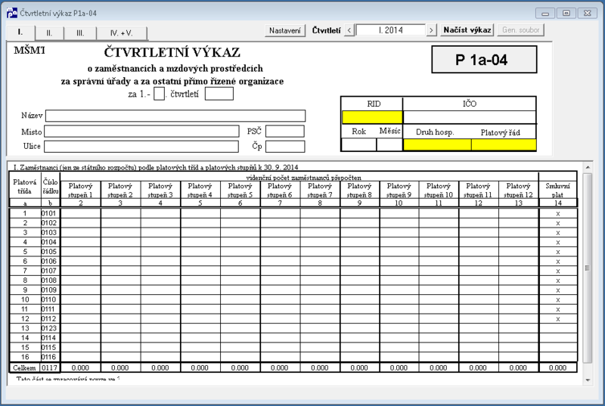Switch to tab II.
Viewport: 605px width, 406px height.
[x=49, y=33]
